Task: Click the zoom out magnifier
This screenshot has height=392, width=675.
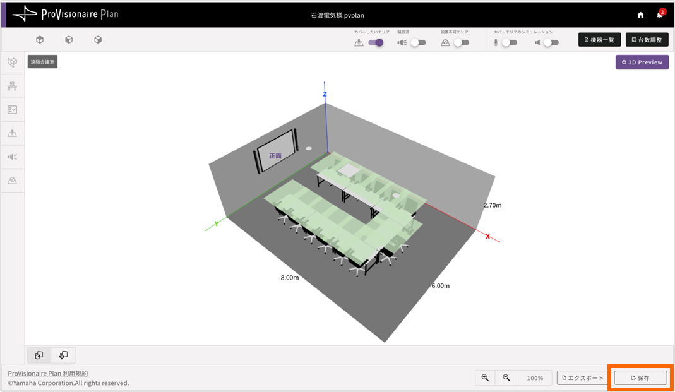Action: coord(506,377)
